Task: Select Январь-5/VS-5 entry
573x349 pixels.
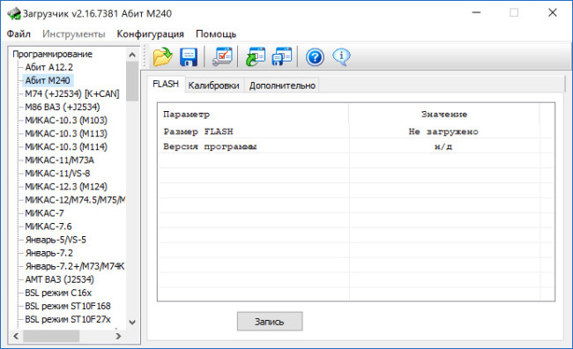Action: (x=56, y=240)
